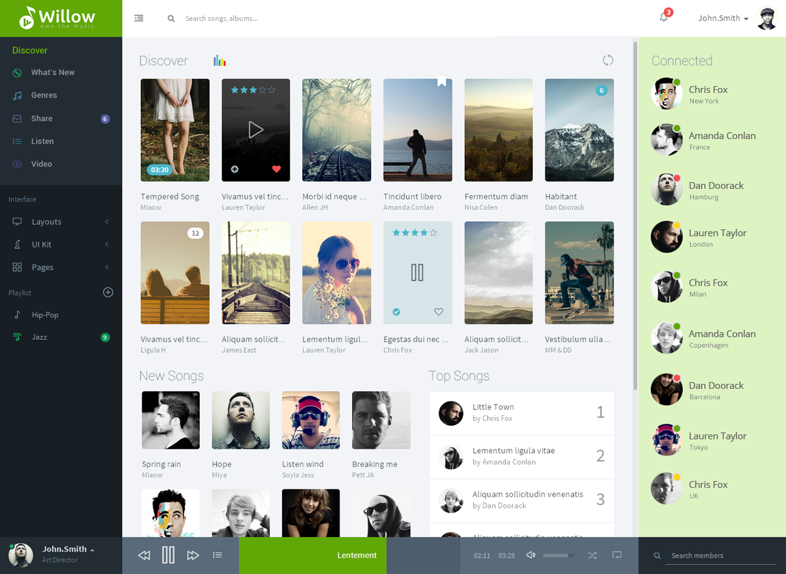This screenshot has height=574, width=786.
Task: Open Habitant card with badge 6
Action: [x=580, y=130]
